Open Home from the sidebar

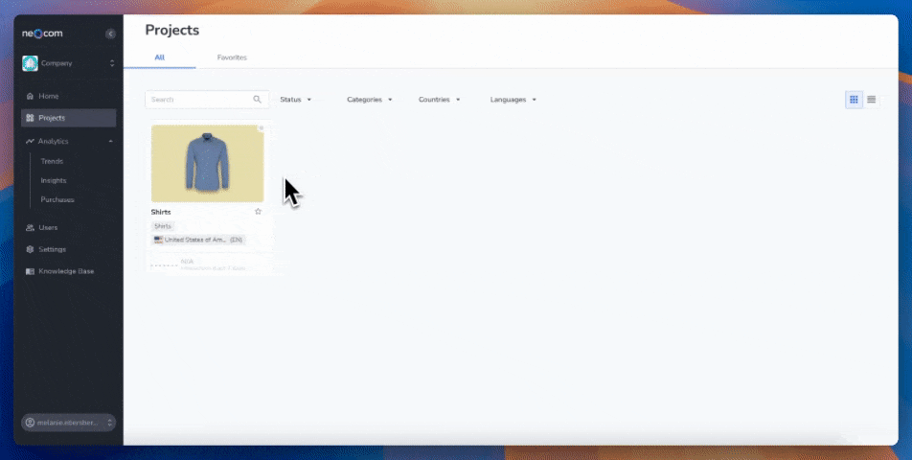[x=48, y=97]
